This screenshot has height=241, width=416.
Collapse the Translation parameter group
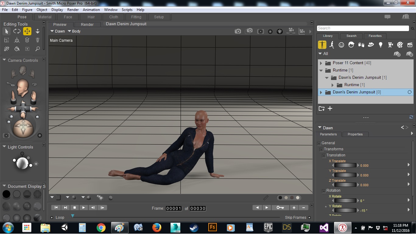(324, 155)
